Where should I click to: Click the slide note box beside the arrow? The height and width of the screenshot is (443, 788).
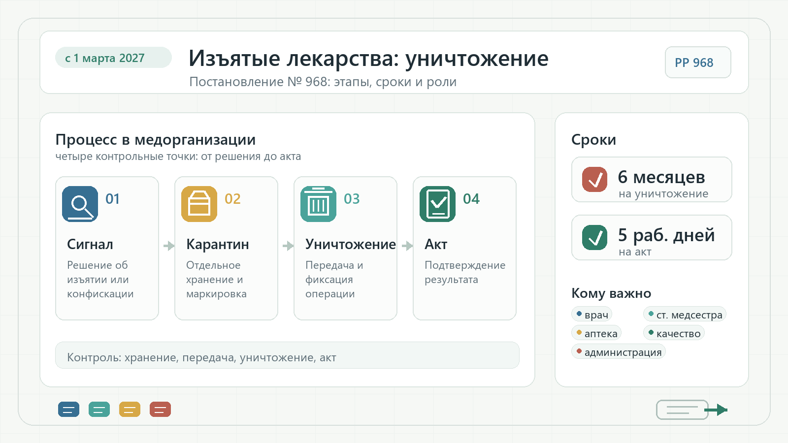pyautogui.click(x=682, y=410)
